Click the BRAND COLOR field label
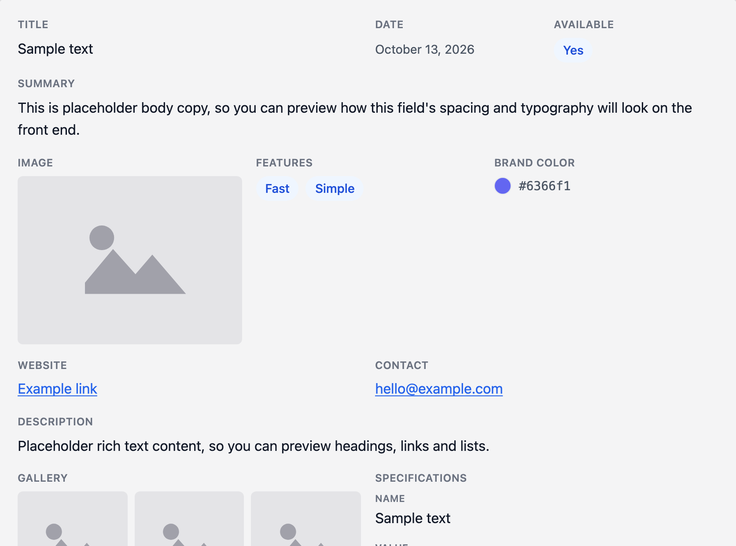The image size is (736, 546). coord(534,163)
